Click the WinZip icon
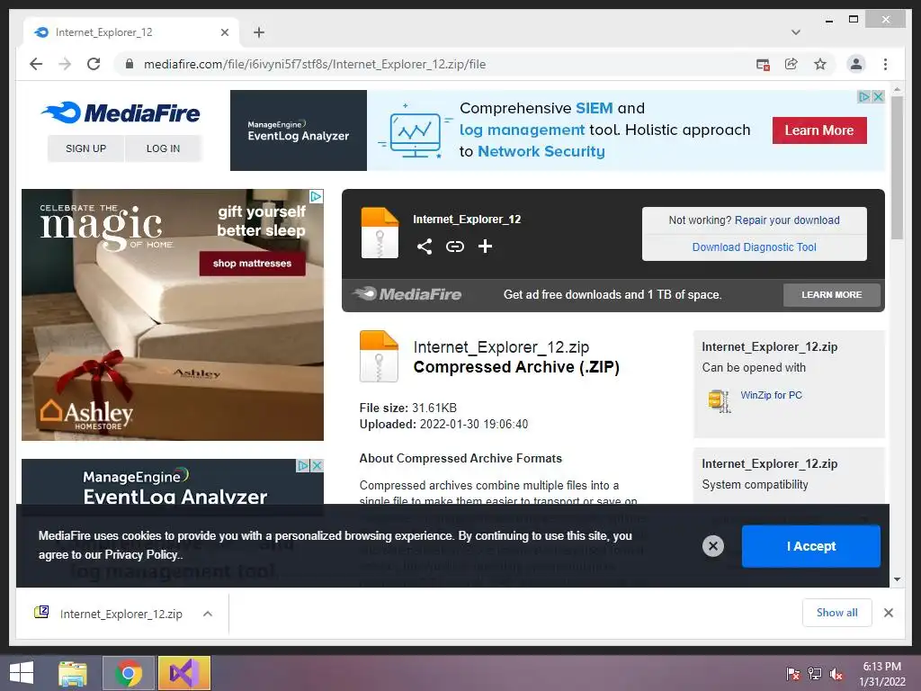The image size is (921, 691). click(720, 400)
